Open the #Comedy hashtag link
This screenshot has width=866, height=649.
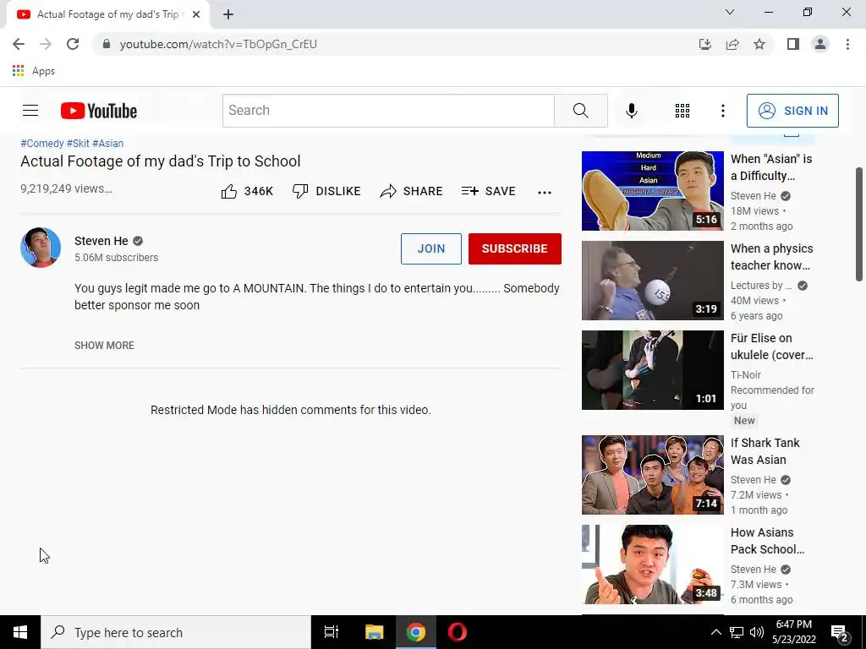tap(42, 144)
